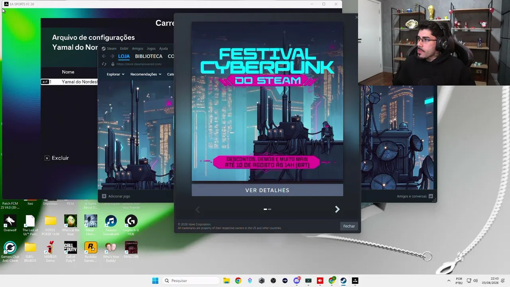Viewport: 510px width, 287px height.
Task: Open the SUBS - BRABOX folder
Action: click(x=30, y=252)
